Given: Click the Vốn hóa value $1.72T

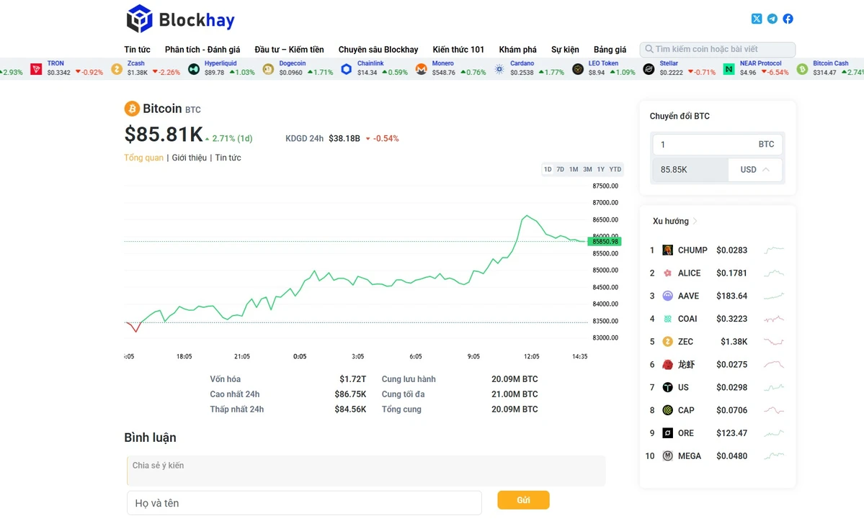Looking at the screenshot, I should tap(352, 379).
